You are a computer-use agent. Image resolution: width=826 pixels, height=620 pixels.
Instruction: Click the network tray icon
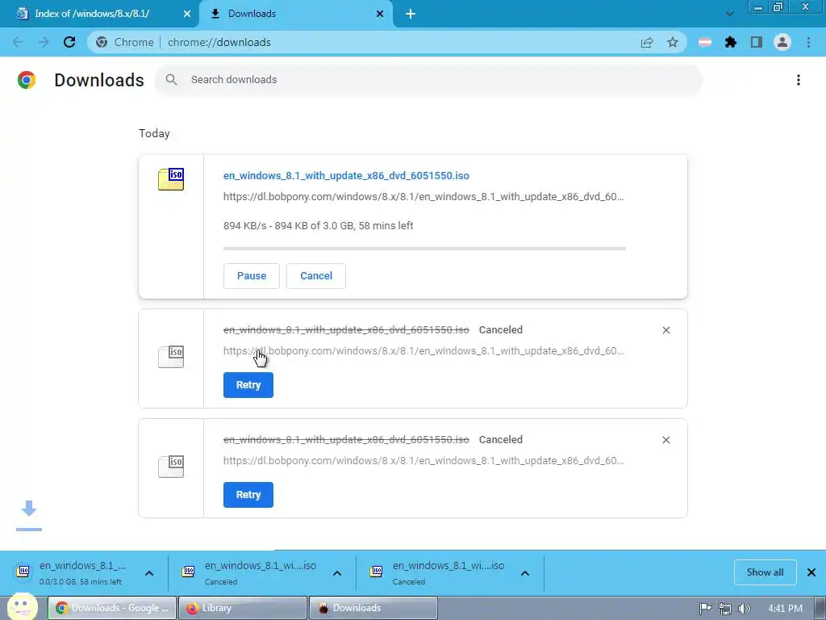725,609
